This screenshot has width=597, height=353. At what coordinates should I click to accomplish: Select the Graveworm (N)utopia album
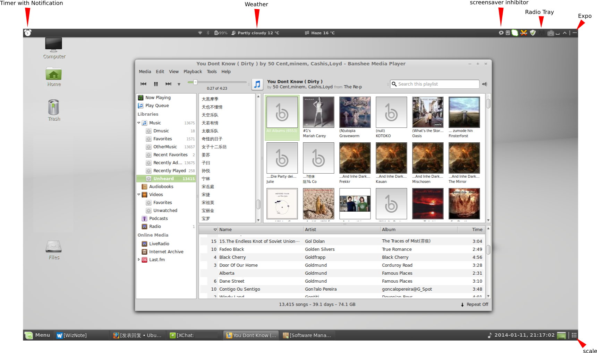coord(355,113)
